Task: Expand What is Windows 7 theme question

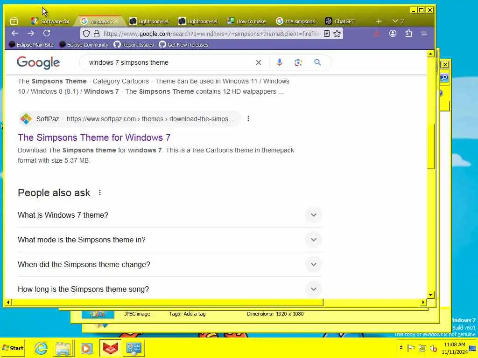Action: point(170,215)
